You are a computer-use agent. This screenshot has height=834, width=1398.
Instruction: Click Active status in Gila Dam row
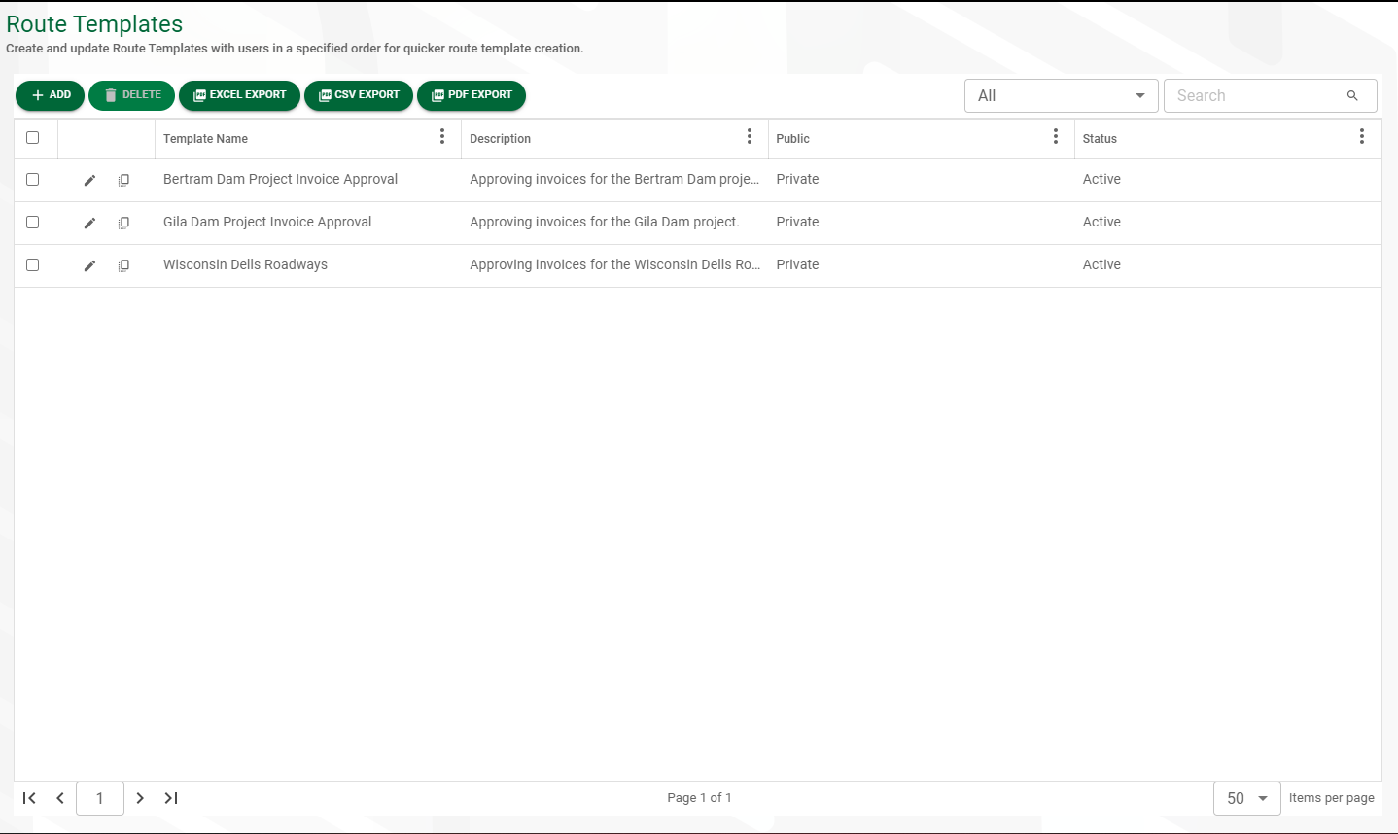(x=1101, y=222)
